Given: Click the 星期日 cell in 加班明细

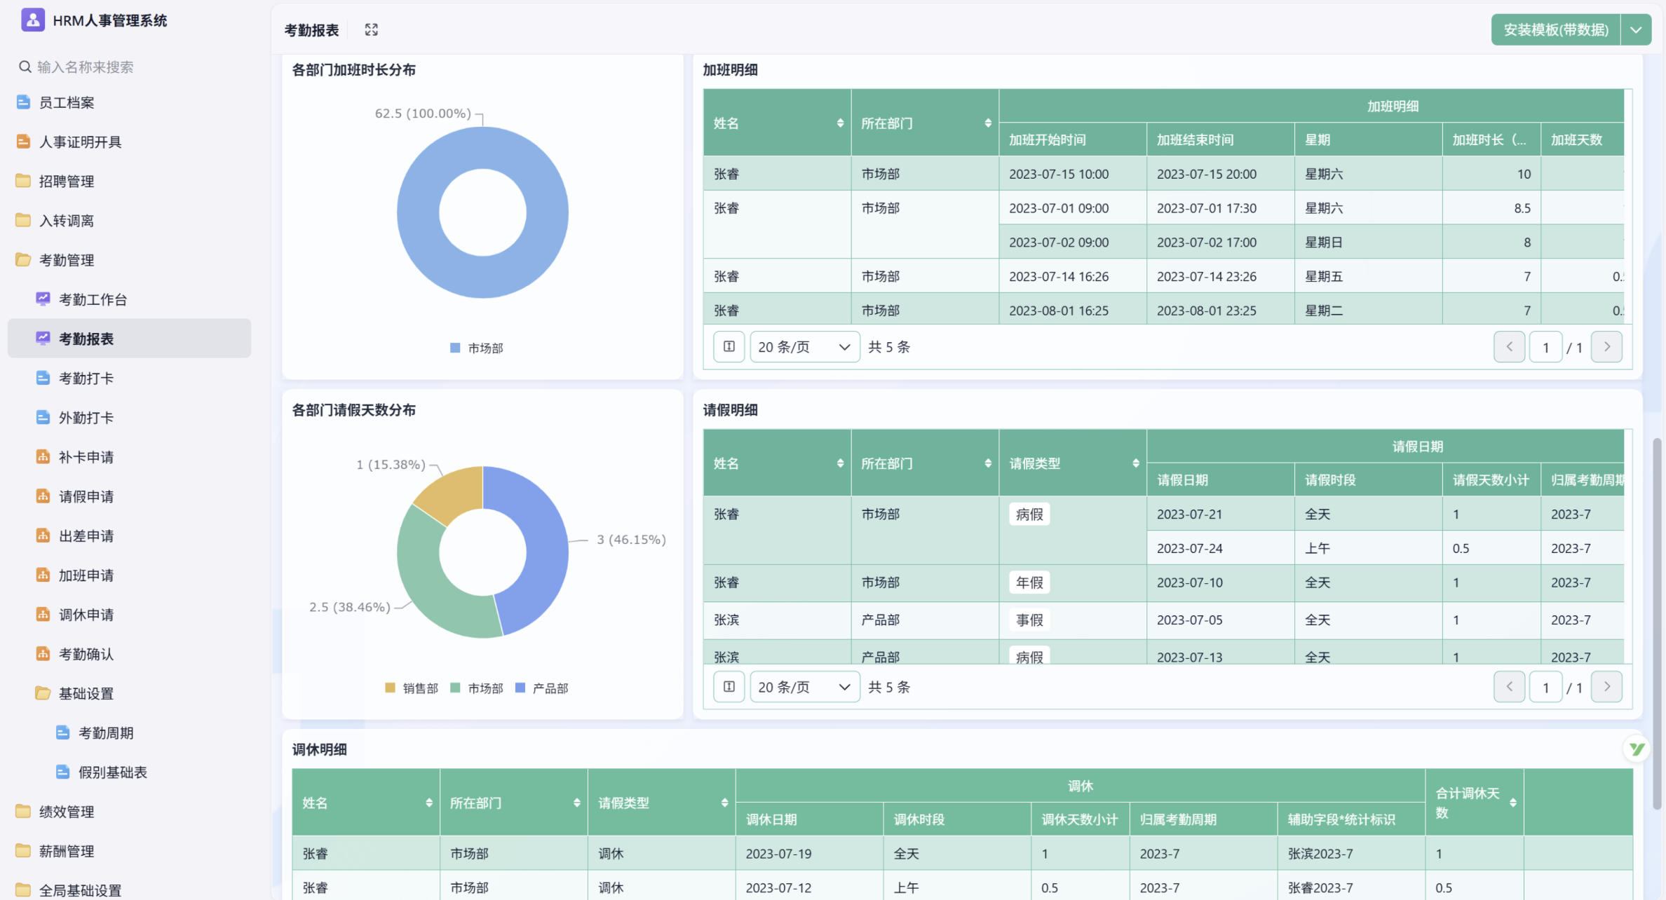Looking at the screenshot, I should click(x=1368, y=242).
